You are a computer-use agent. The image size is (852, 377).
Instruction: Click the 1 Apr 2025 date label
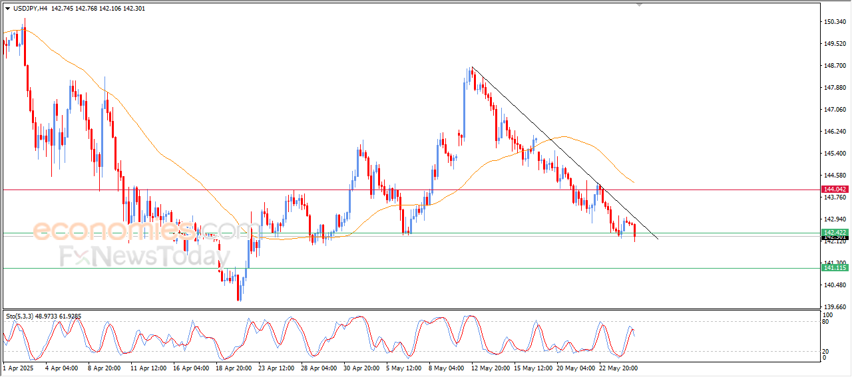point(17,368)
